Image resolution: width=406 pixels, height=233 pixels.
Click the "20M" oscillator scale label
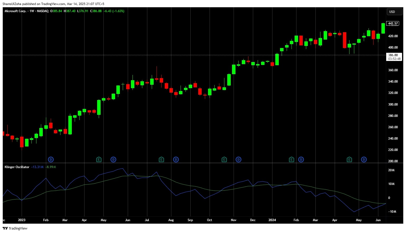[391, 170]
